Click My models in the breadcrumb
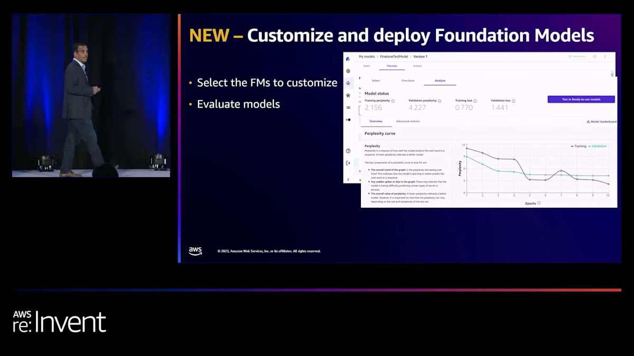 point(367,56)
